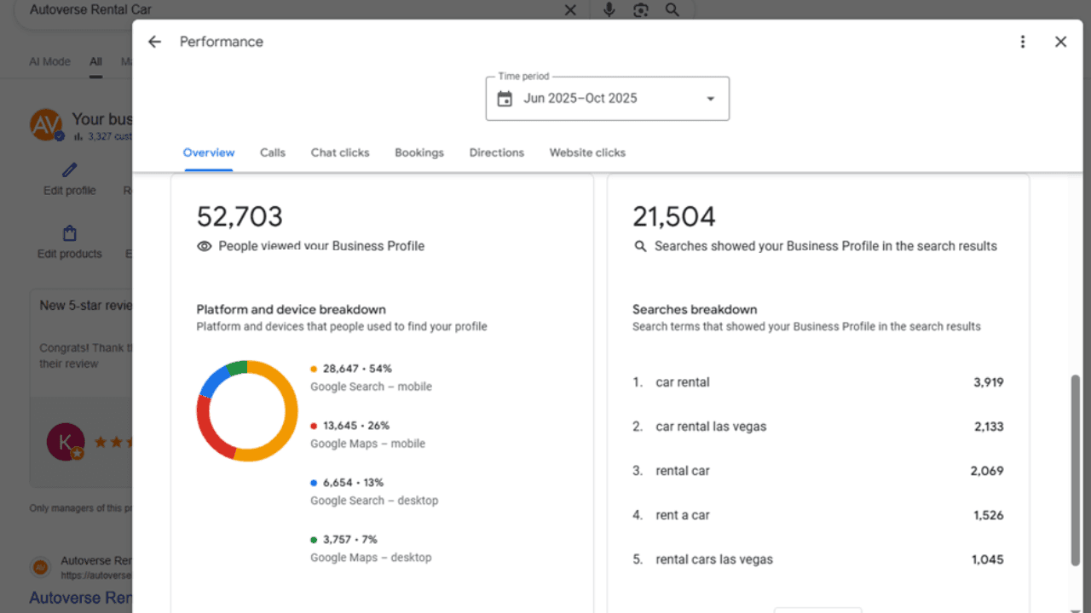Switch to the Calls tab
Image resolution: width=1091 pixels, height=613 pixels.
tap(272, 152)
